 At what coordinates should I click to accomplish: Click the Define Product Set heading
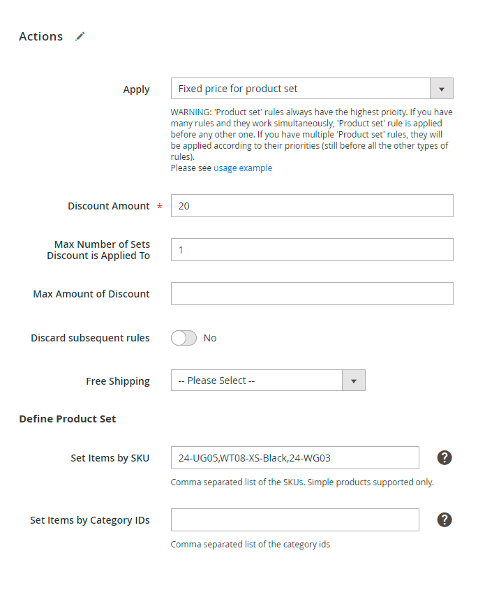(67, 419)
